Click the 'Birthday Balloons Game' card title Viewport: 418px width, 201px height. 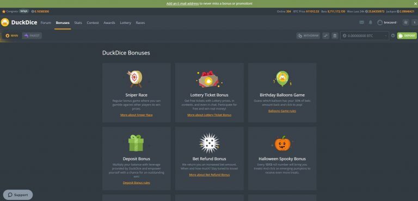tap(282, 95)
